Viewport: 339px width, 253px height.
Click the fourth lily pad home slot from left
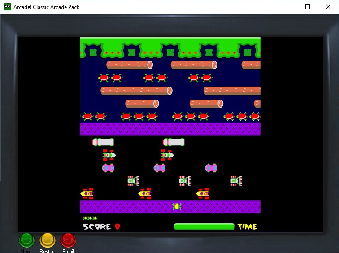pyautogui.click(x=209, y=52)
